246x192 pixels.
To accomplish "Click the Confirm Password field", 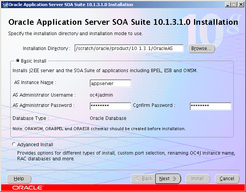I will 210,106.
